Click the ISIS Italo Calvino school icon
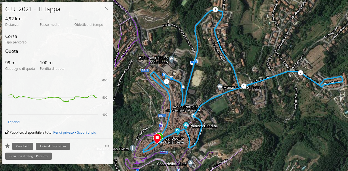The image size is (348, 171). (x=171, y=59)
